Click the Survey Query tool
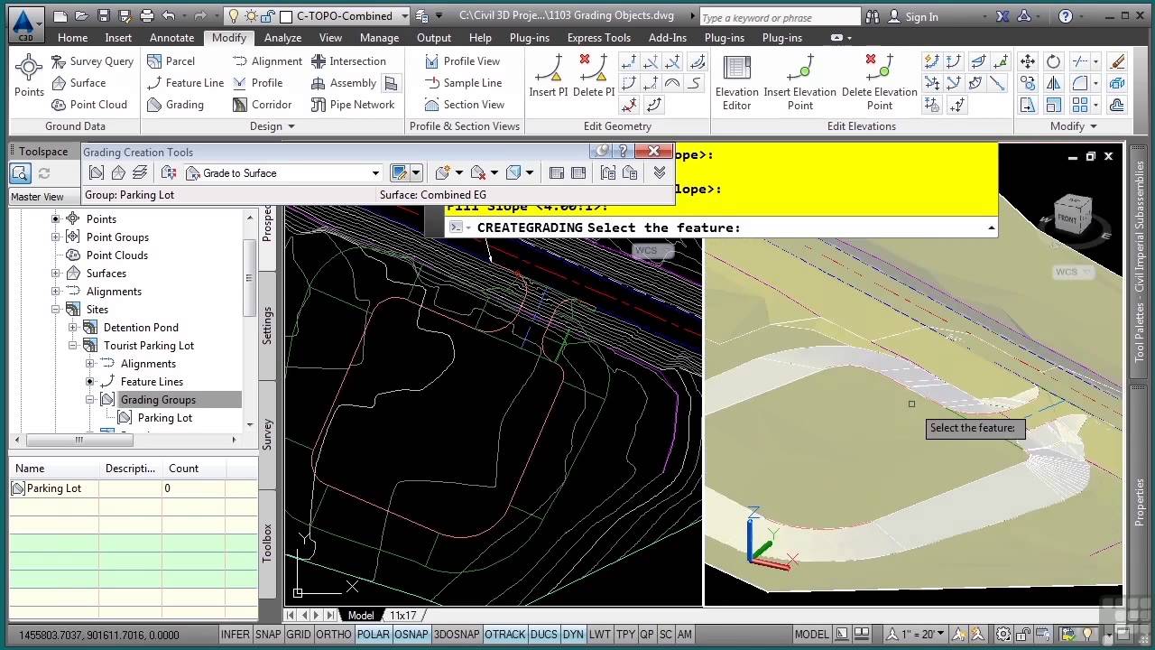The image size is (1155, 650). point(91,61)
